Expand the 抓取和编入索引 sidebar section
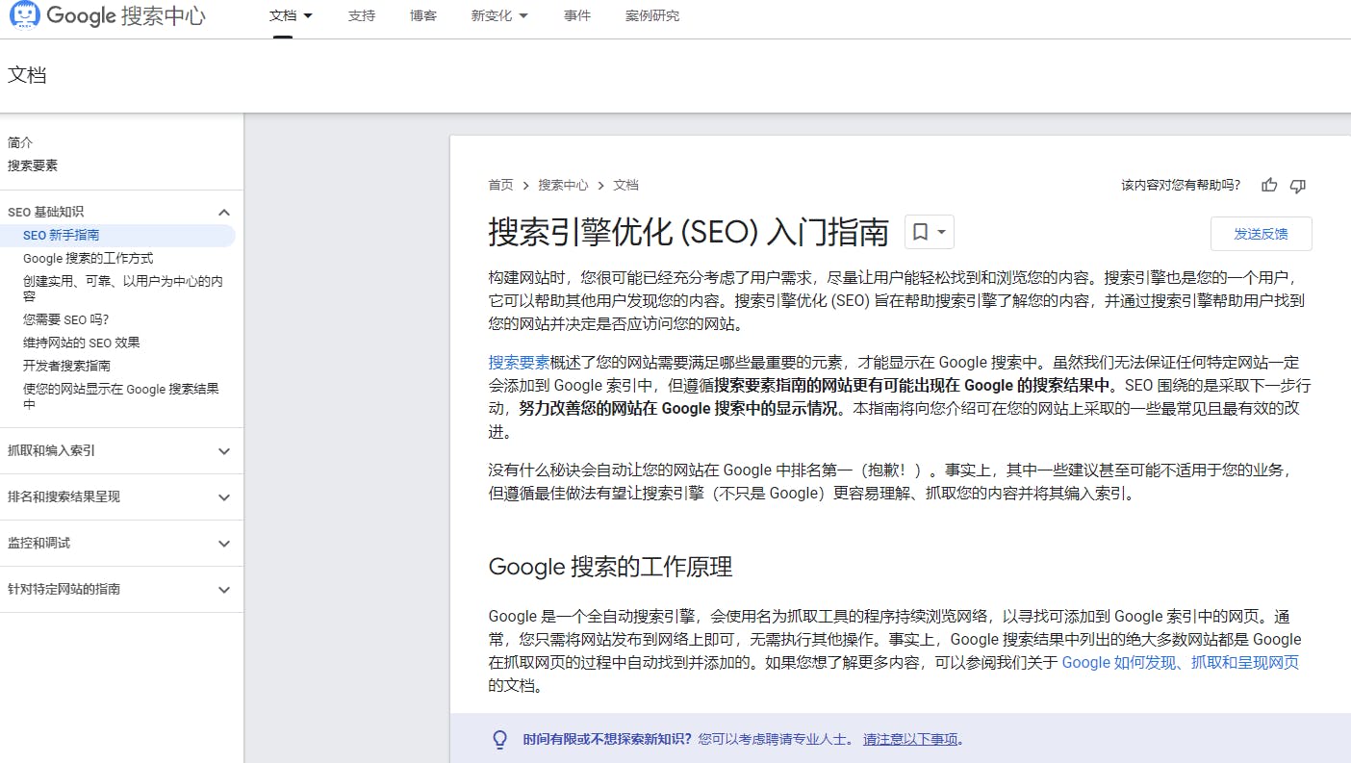 pyautogui.click(x=224, y=451)
